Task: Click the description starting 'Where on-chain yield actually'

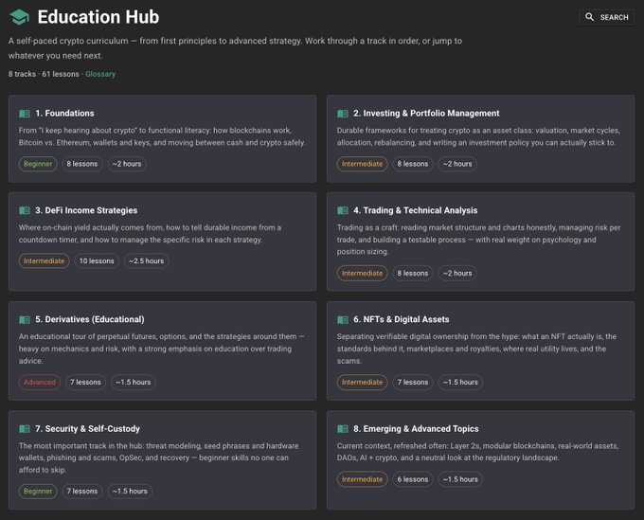Action: point(150,234)
